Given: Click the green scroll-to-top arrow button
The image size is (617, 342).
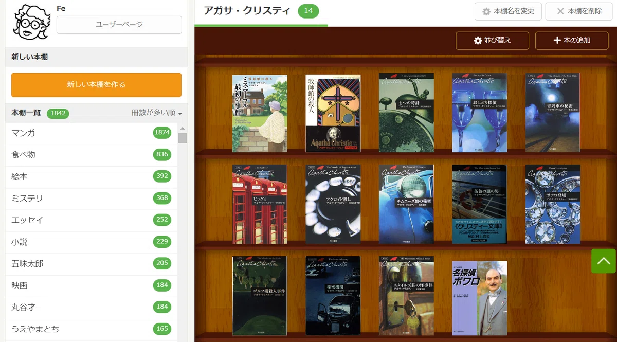Looking at the screenshot, I should click(x=603, y=261).
